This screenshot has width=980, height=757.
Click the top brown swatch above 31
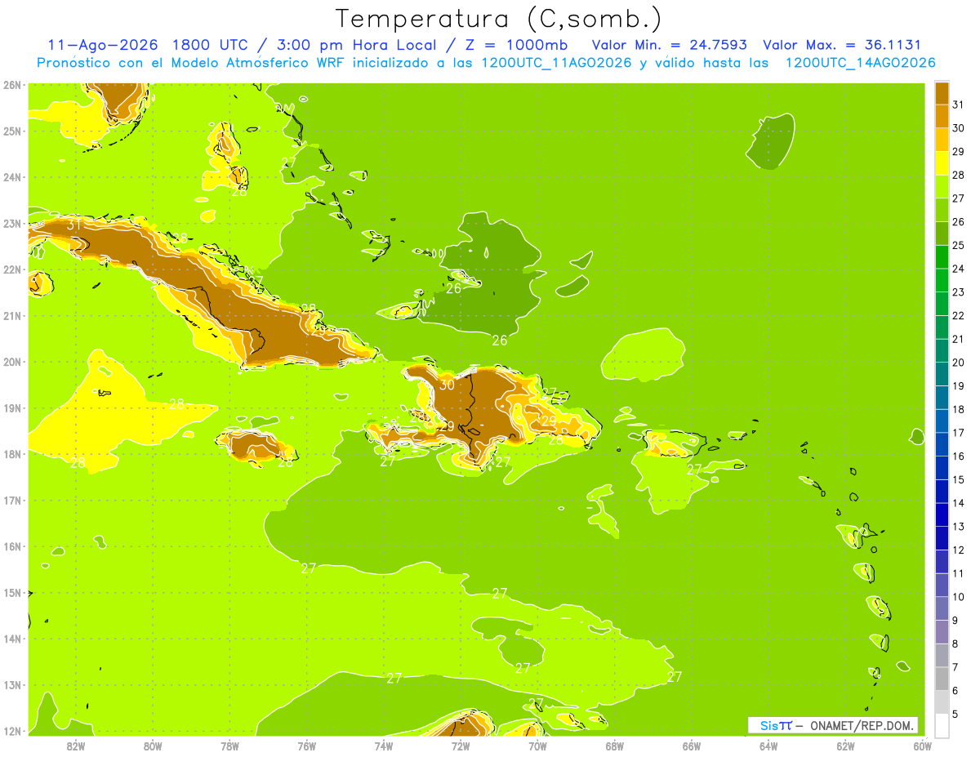pos(942,93)
